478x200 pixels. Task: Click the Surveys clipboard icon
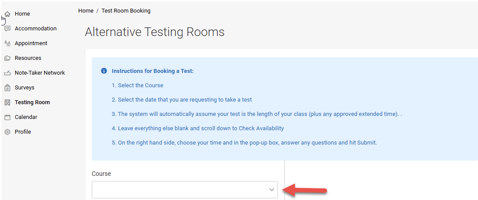point(7,87)
